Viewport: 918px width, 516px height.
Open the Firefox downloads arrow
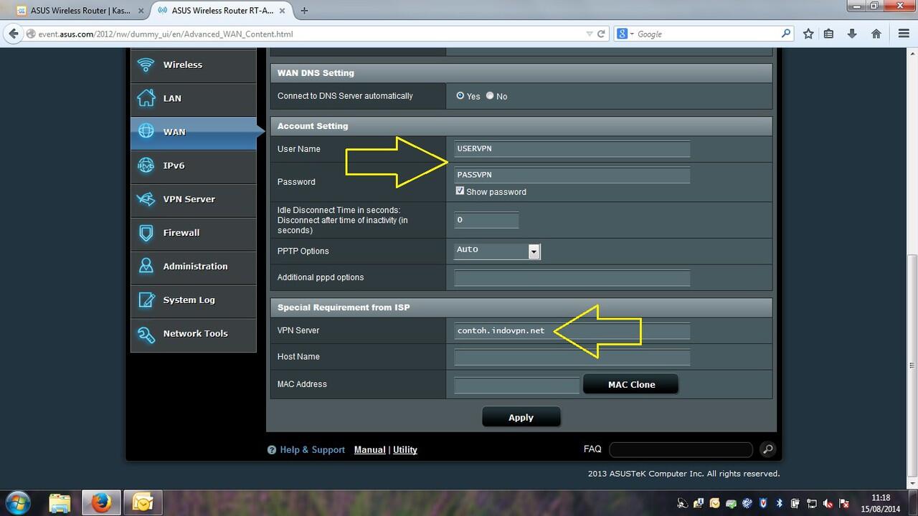(852, 34)
